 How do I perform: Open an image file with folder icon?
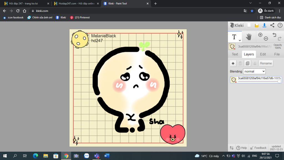tap(257, 25)
